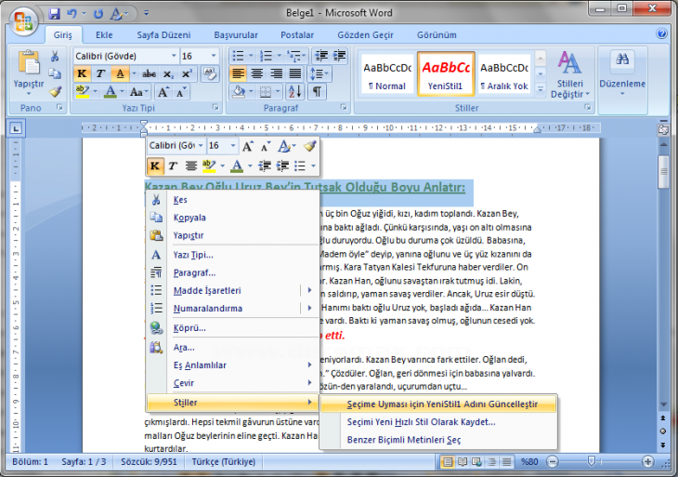Increase indent in ribbon Paragraf group
The height and width of the screenshot is (477, 678).
coord(339,56)
